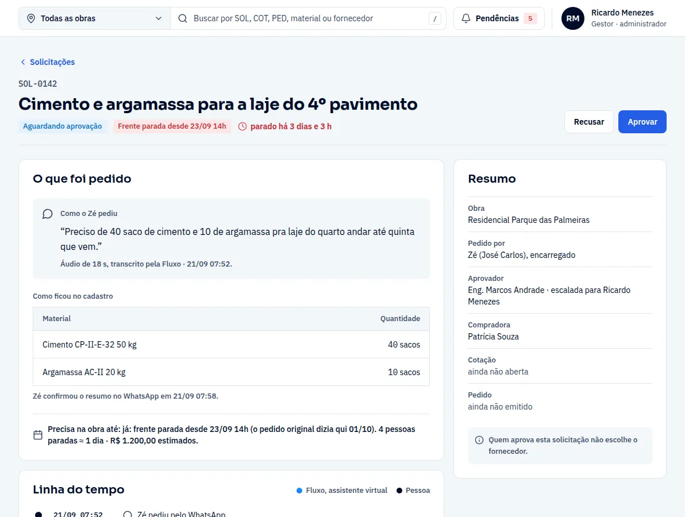
Task: Click the Eng. Marcos Andrade approver entry
Action: (549, 296)
